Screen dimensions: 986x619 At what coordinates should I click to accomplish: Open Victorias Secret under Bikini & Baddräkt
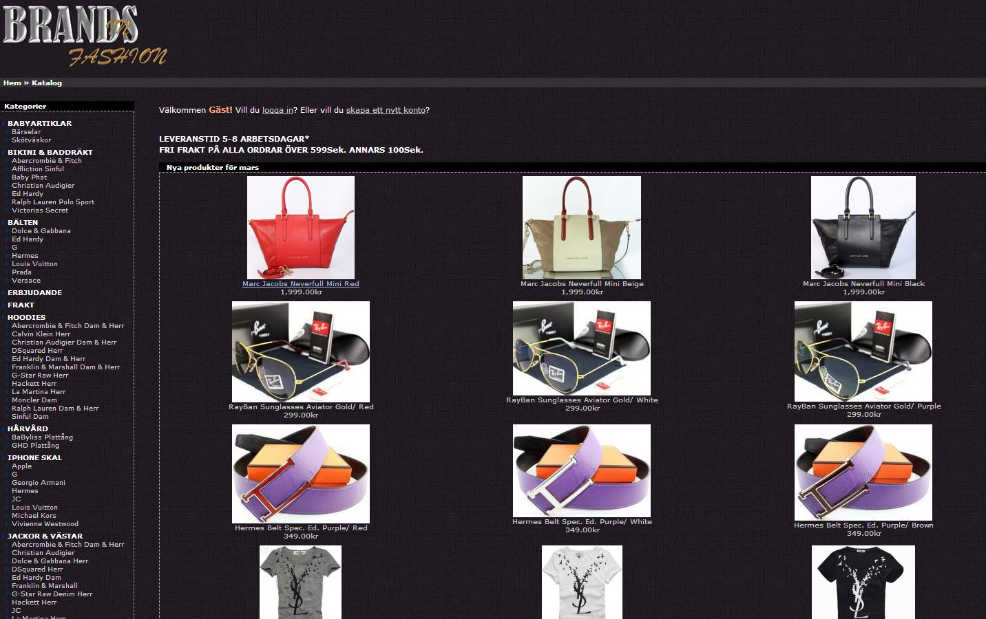pyautogui.click(x=39, y=210)
